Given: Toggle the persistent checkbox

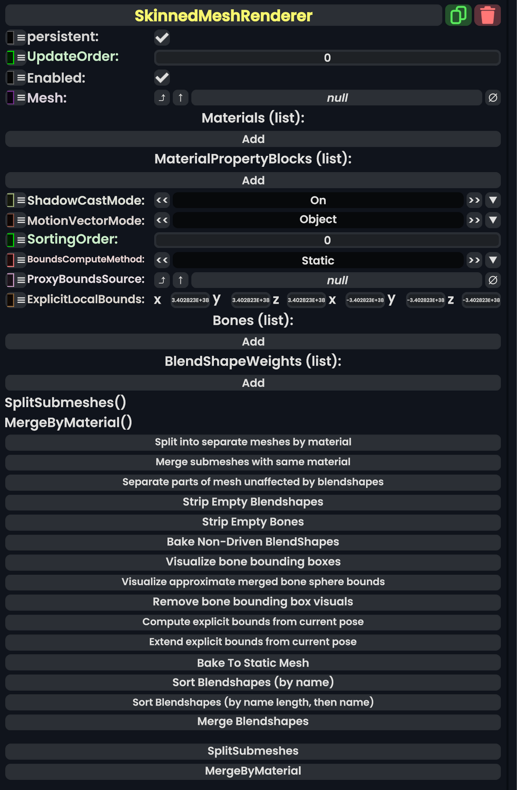Looking at the screenshot, I should [162, 38].
